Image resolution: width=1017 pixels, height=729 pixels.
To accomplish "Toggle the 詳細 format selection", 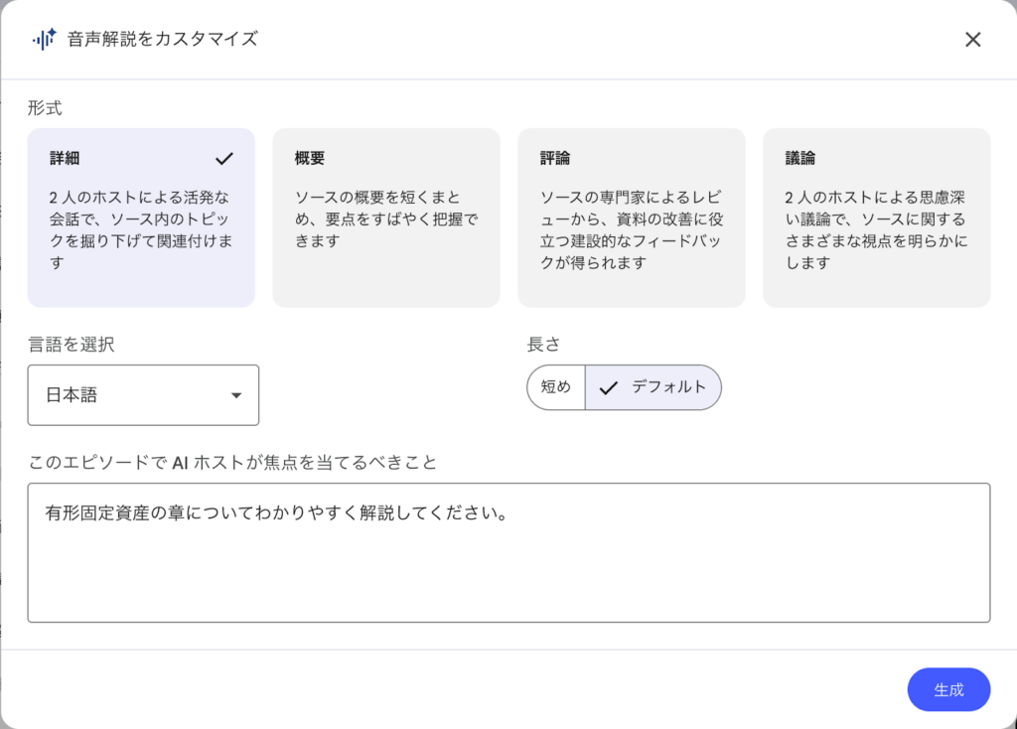I will 141,216.
